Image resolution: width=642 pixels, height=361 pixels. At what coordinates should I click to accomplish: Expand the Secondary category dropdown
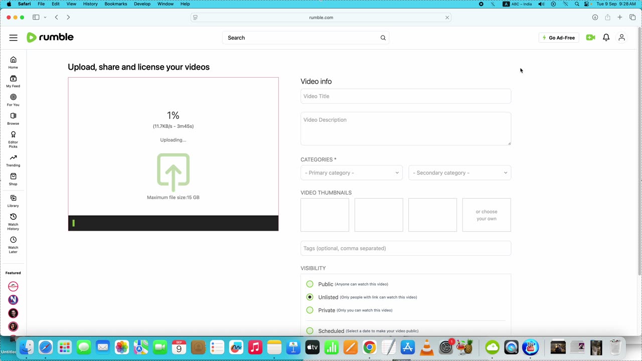pyautogui.click(x=459, y=173)
